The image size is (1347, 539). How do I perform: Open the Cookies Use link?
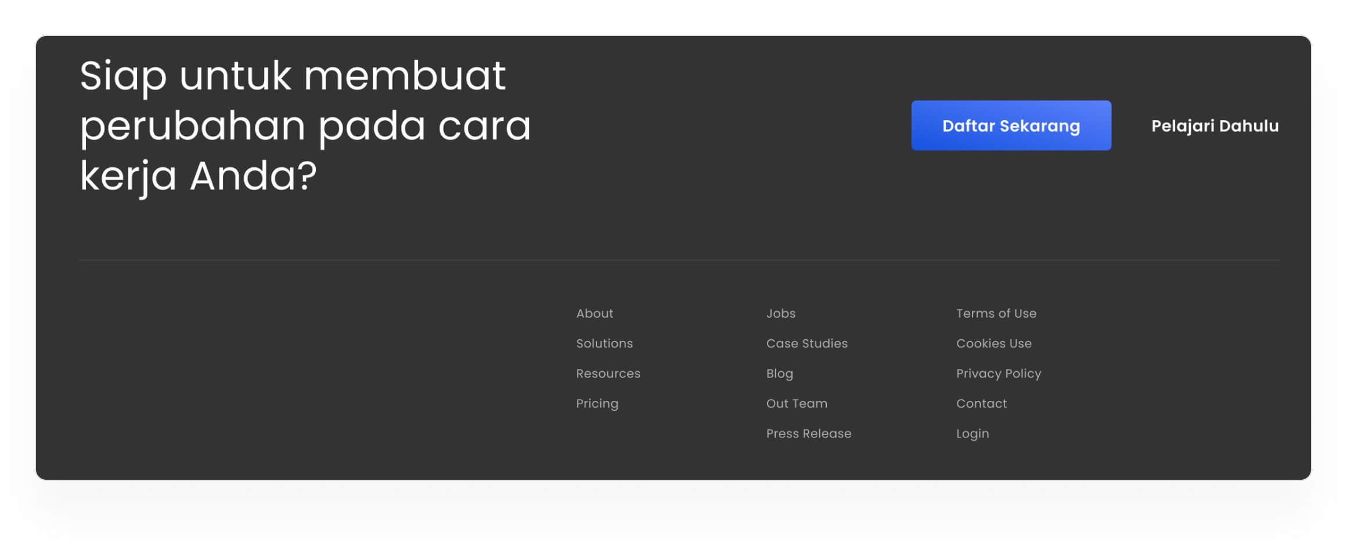coord(993,343)
